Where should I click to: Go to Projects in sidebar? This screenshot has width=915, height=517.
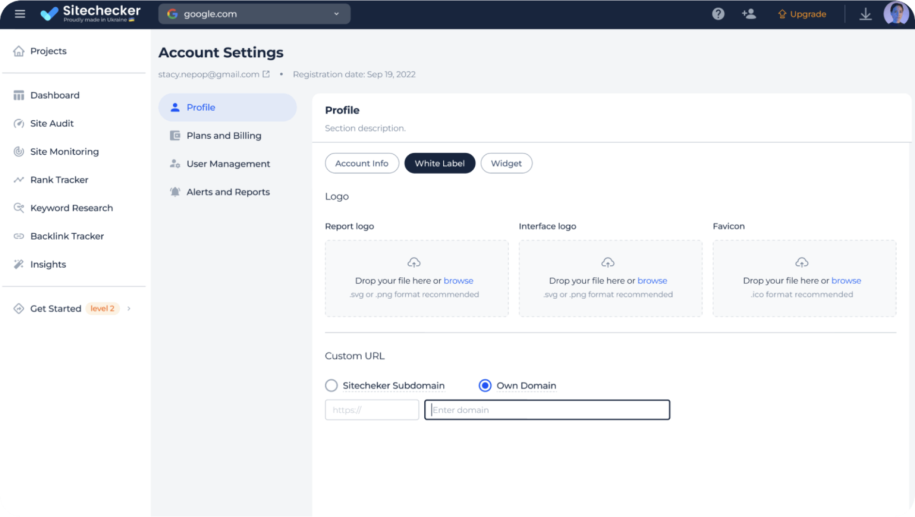coord(48,51)
